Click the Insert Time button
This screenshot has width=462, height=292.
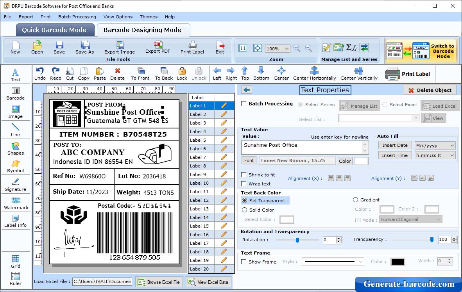pyautogui.click(x=395, y=155)
